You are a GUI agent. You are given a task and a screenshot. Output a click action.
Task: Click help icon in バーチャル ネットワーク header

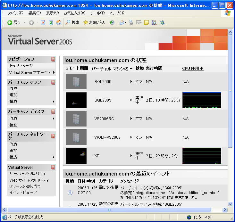[x=53, y=136]
